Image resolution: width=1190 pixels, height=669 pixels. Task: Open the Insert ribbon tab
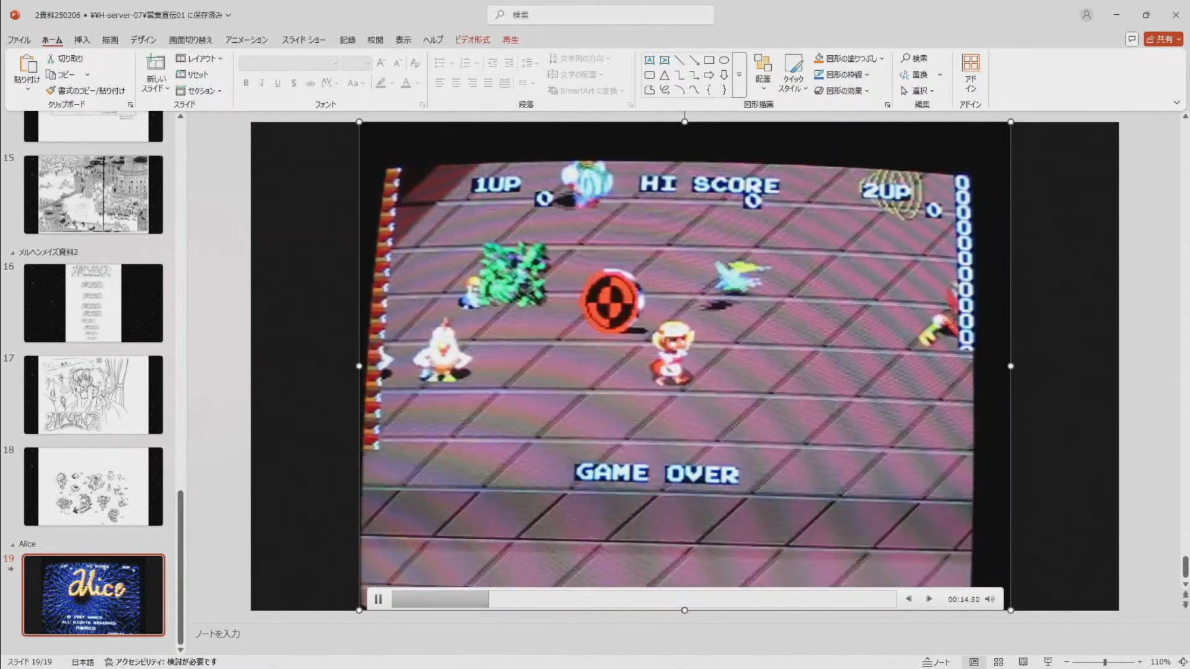82,40
